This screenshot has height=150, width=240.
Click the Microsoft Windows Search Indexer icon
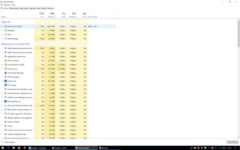point(5,106)
